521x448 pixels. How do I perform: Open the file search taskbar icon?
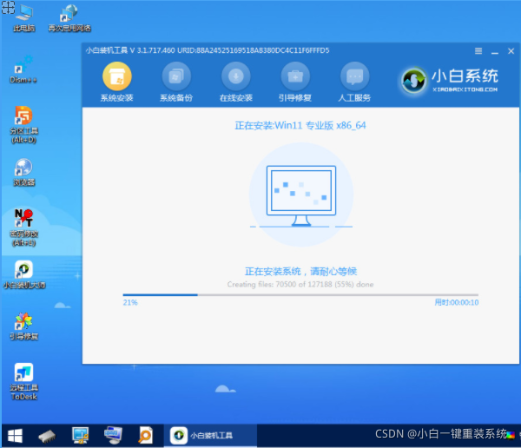click(146, 435)
